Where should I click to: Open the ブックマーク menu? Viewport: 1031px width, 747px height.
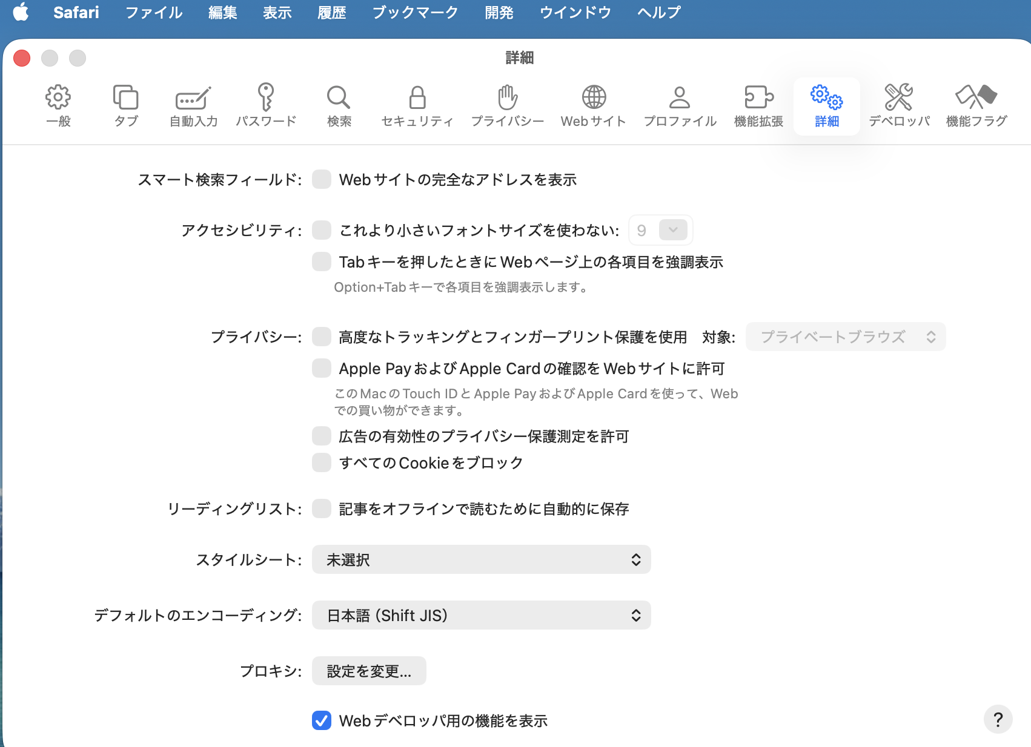(415, 12)
